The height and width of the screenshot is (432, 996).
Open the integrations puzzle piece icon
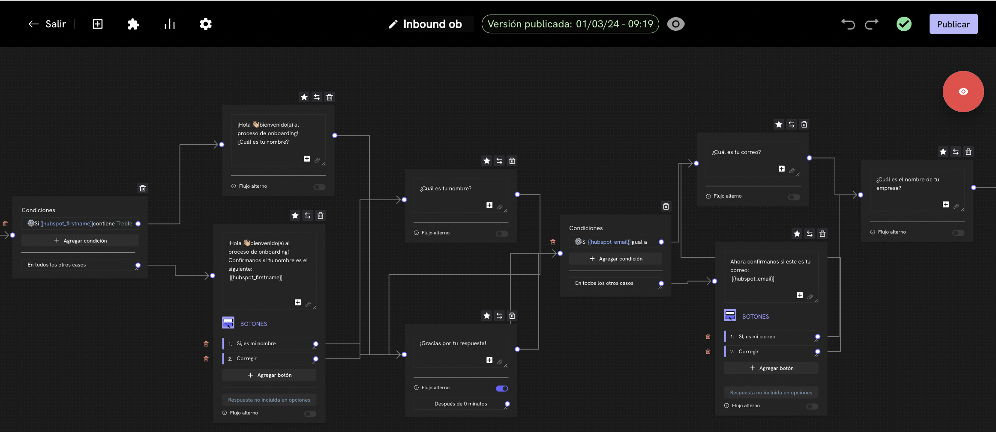[x=133, y=24]
